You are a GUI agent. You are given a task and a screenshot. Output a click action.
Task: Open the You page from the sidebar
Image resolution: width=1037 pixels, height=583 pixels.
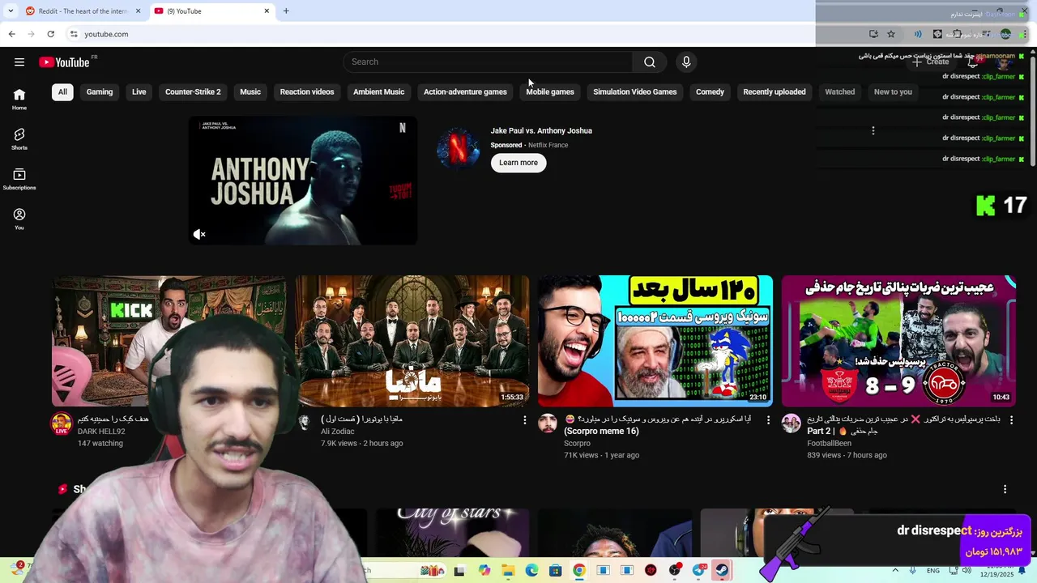19,219
